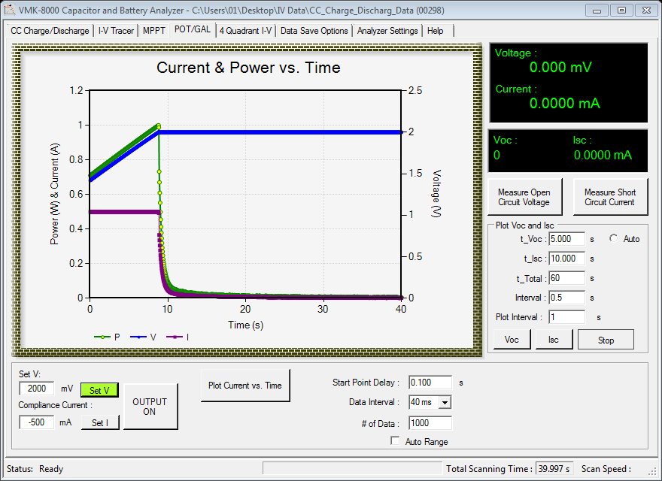The height and width of the screenshot is (481, 662).
Task: Edit the t_Total input field
Action: click(x=566, y=278)
